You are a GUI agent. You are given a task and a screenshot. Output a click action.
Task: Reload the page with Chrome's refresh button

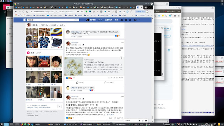click(x=23, y=12)
